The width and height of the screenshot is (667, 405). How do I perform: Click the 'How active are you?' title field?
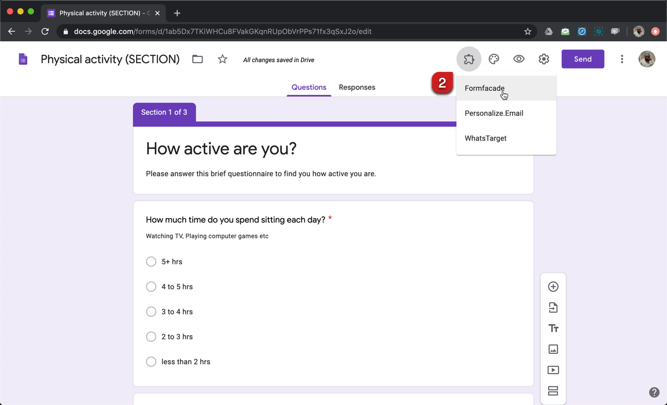[x=221, y=149]
